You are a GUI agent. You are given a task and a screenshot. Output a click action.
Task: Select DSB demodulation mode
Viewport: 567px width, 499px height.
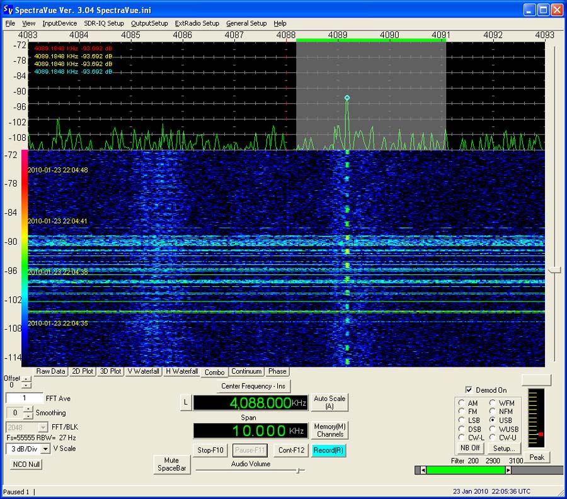pyautogui.click(x=461, y=429)
